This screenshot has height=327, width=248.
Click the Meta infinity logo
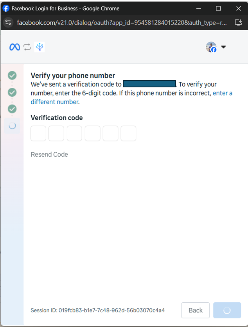[14, 47]
